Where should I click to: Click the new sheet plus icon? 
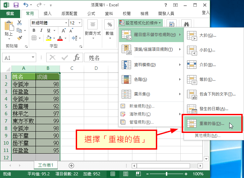(71, 166)
